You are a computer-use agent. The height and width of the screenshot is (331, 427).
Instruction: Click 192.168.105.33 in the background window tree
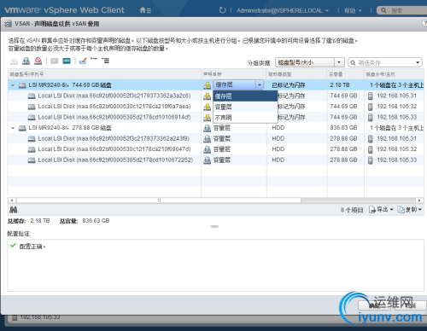[x=40, y=317]
